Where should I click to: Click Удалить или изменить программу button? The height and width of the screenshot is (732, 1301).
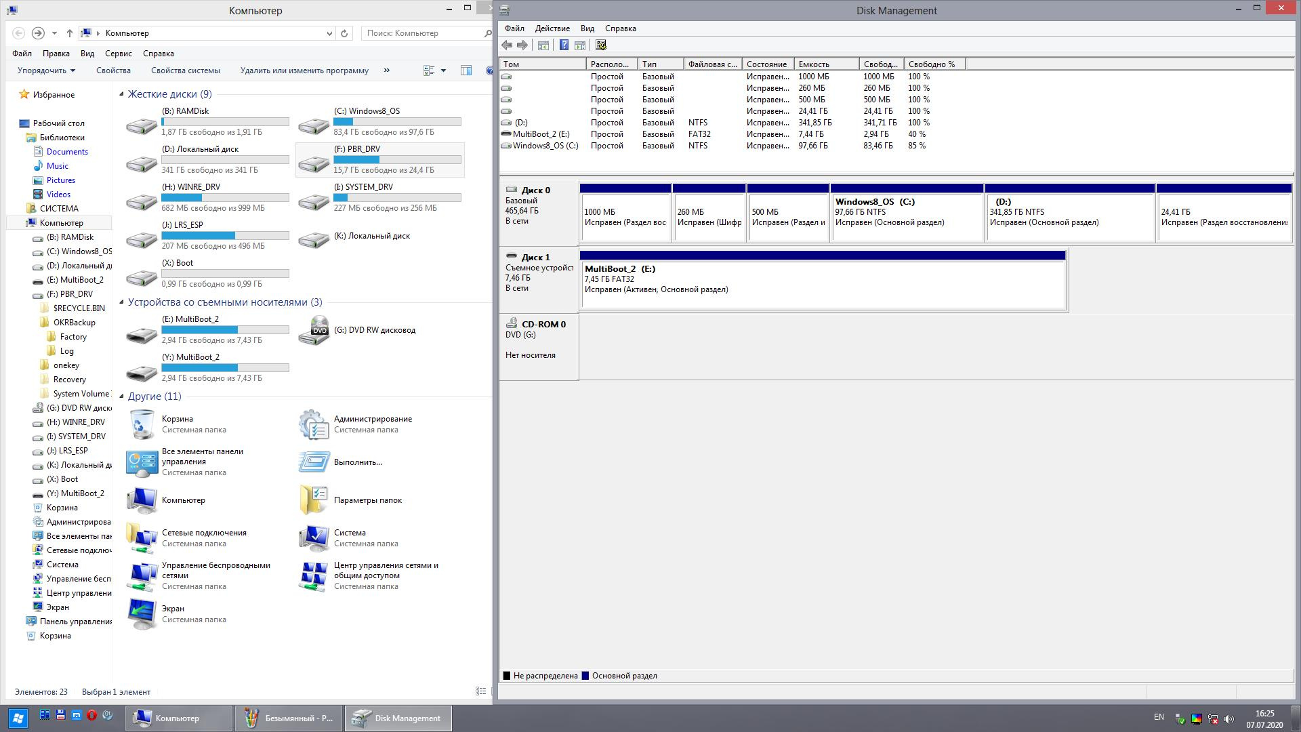point(304,70)
